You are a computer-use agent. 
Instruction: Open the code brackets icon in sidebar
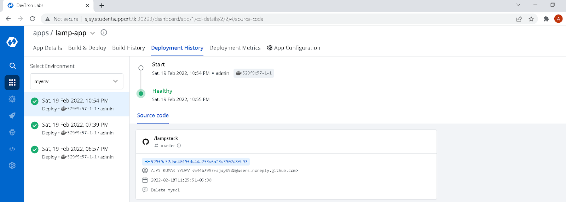tap(12, 149)
